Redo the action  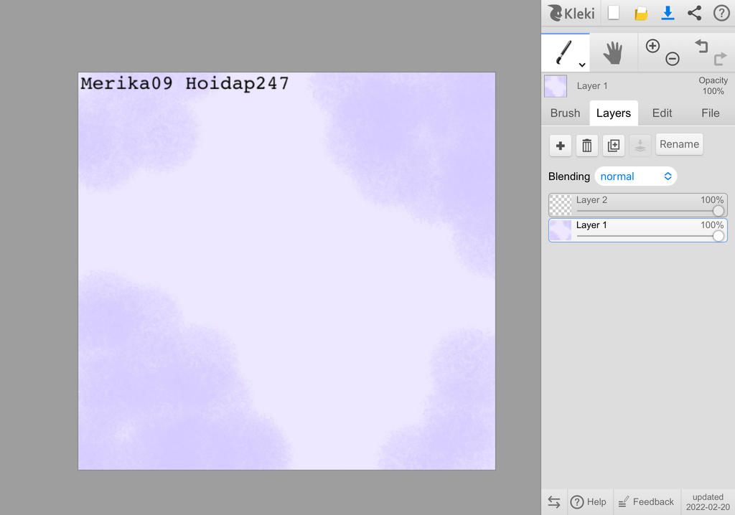720,59
